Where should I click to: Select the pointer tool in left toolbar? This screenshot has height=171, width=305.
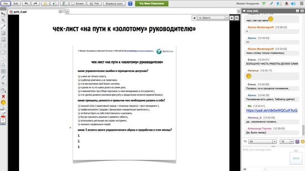(x=3, y=14)
